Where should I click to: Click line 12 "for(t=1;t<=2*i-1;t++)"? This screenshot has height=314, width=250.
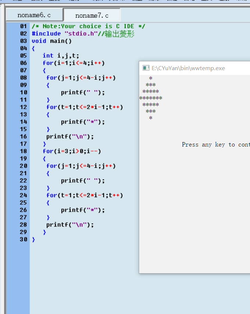point(85,107)
